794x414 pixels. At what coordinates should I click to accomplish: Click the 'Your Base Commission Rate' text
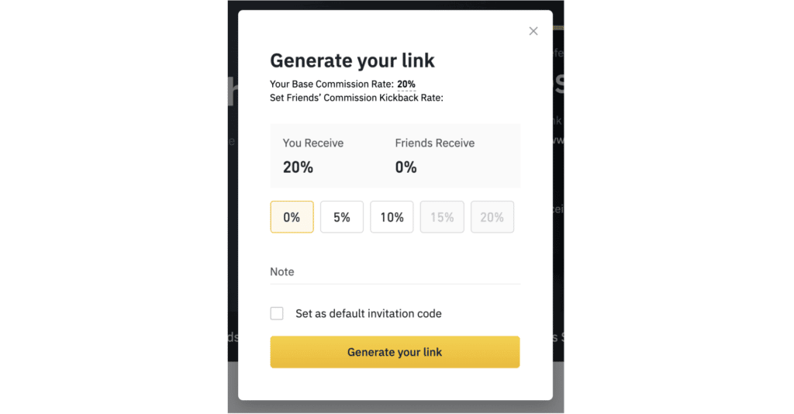331,84
